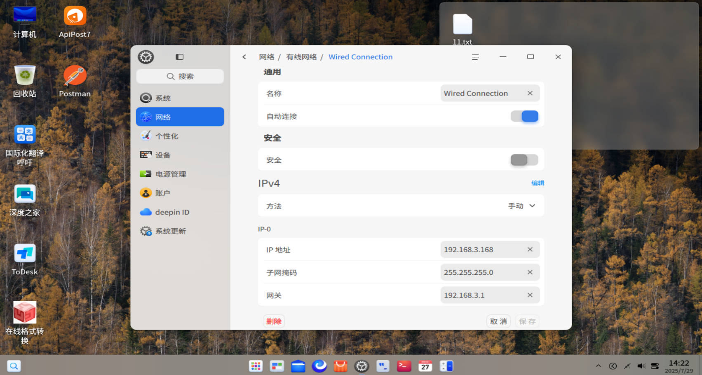Clear the gateway 192.168.3.1 value

tap(530, 295)
